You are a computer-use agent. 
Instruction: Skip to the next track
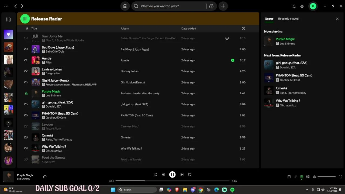point(182,175)
